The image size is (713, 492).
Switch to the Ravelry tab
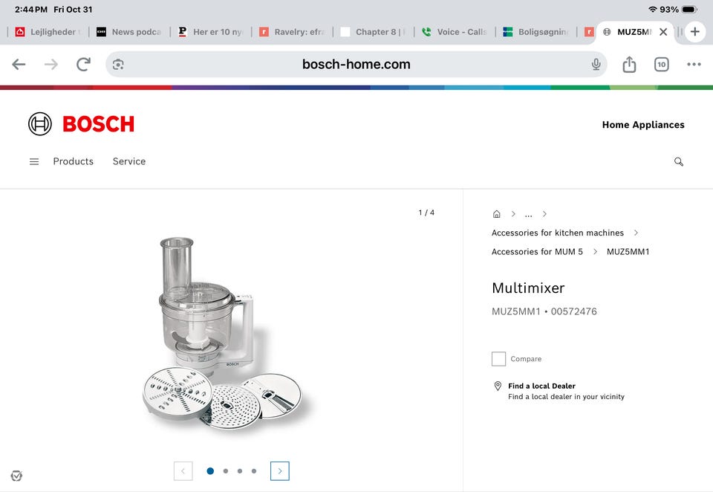(x=293, y=32)
